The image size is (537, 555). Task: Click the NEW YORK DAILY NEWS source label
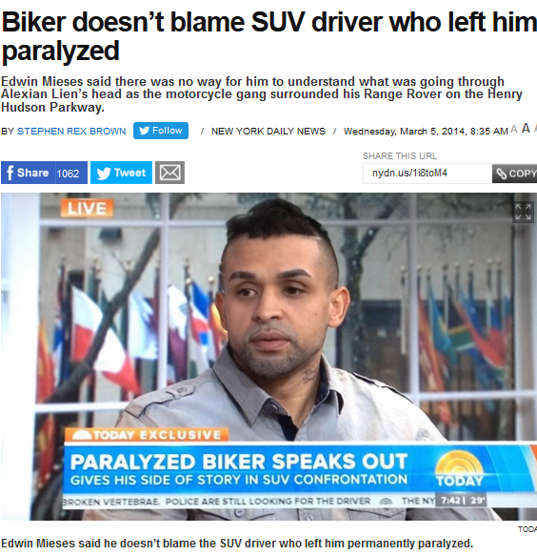coord(268,132)
